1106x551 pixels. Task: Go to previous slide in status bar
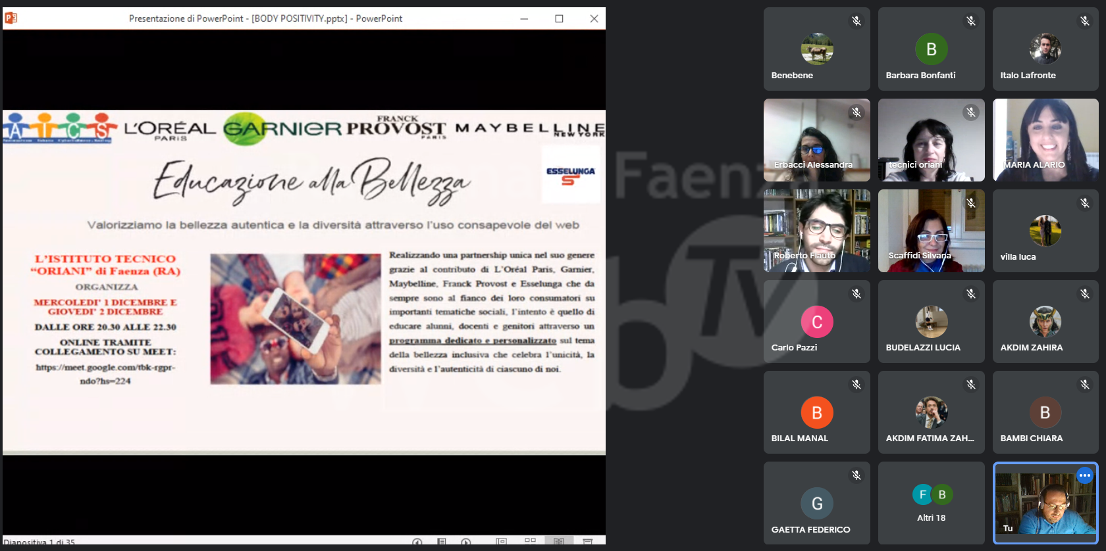click(x=417, y=542)
